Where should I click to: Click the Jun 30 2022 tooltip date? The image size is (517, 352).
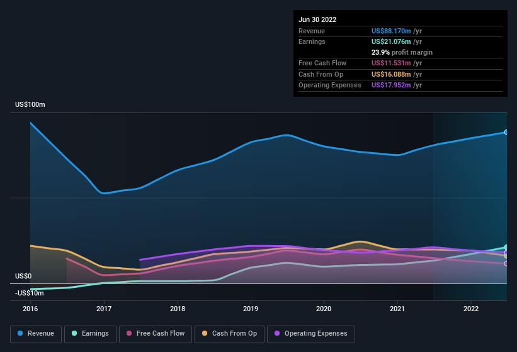317,19
